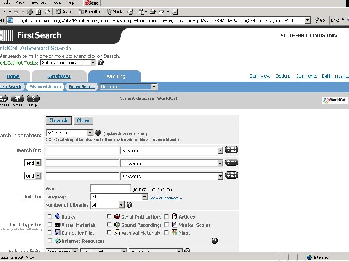Open the address bar history dropdown arrow
This screenshot has width=349, height=262.
[307, 20]
